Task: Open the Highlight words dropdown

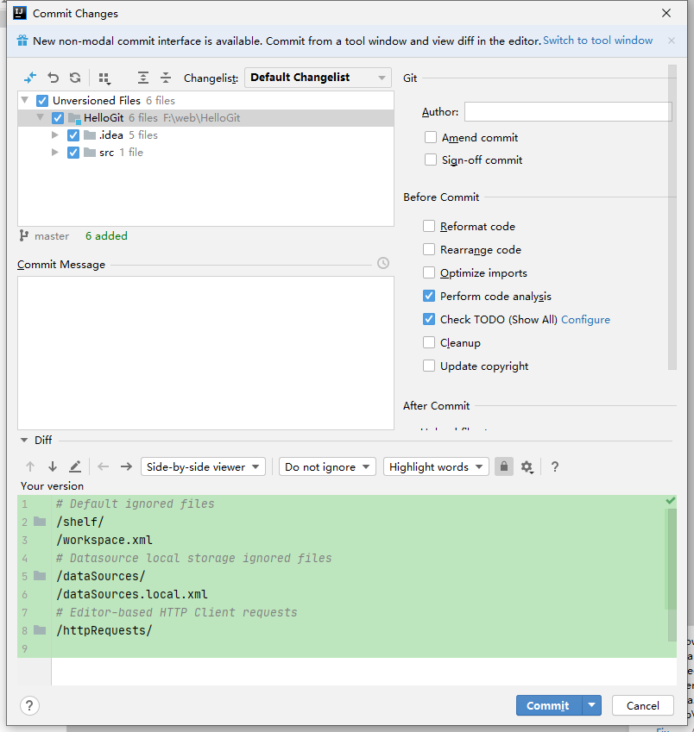Action: click(x=436, y=466)
